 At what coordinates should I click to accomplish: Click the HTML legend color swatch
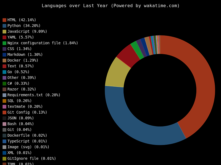tap(4, 20)
